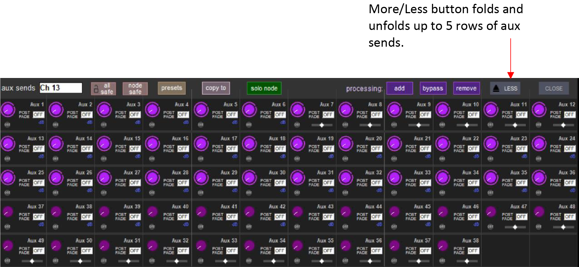Click the Aux 7 pan slider

tap(321, 125)
